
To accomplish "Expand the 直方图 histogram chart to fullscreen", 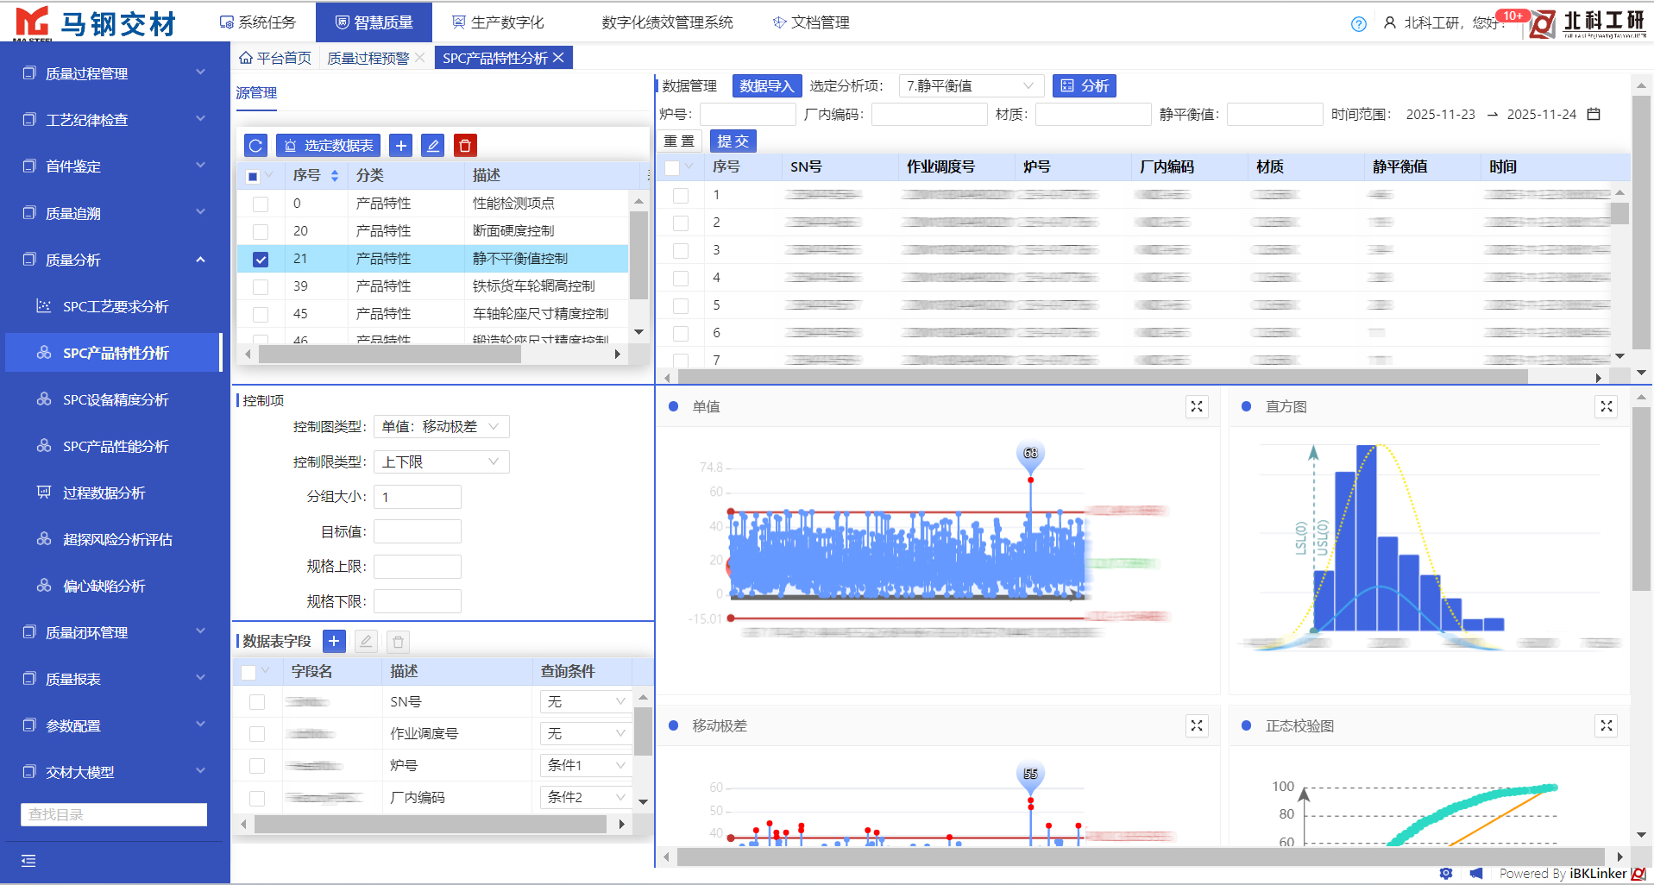I will (x=1606, y=407).
